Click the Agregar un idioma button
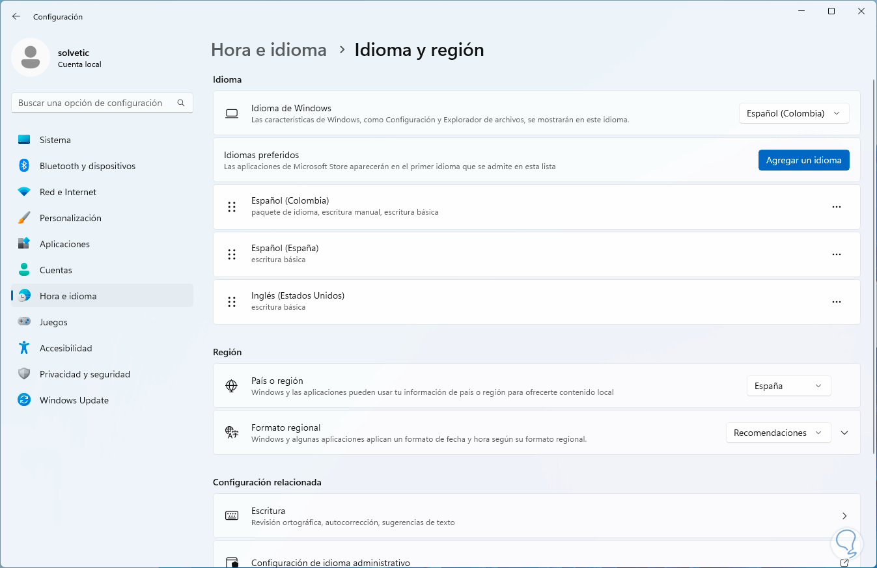 tap(803, 160)
